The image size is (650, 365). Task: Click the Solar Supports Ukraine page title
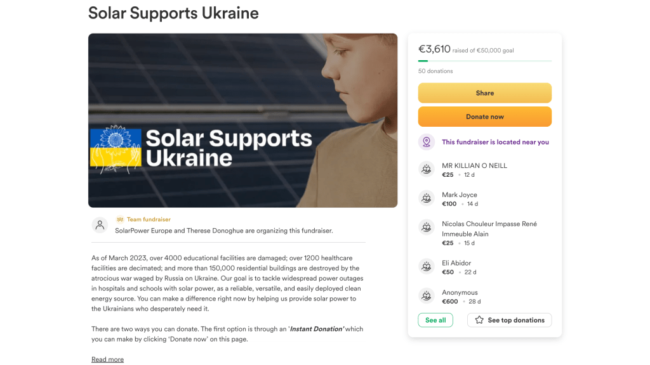click(173, 13)
